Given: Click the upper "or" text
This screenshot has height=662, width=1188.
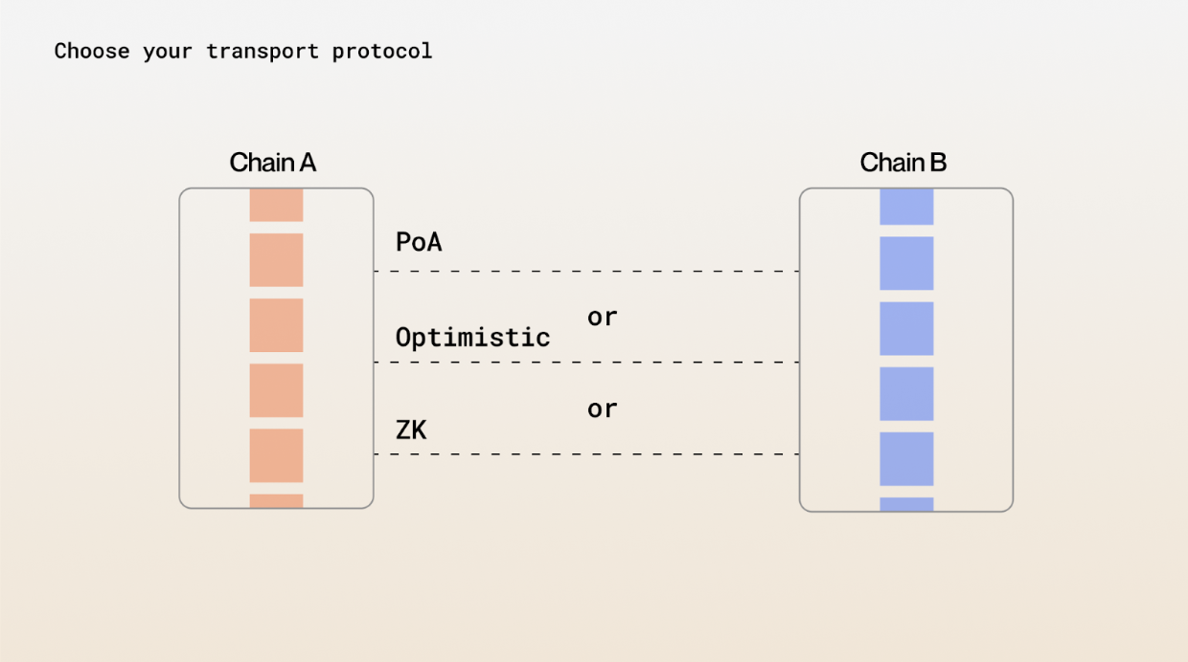Looking at the screenshot, I should point(603,317).
